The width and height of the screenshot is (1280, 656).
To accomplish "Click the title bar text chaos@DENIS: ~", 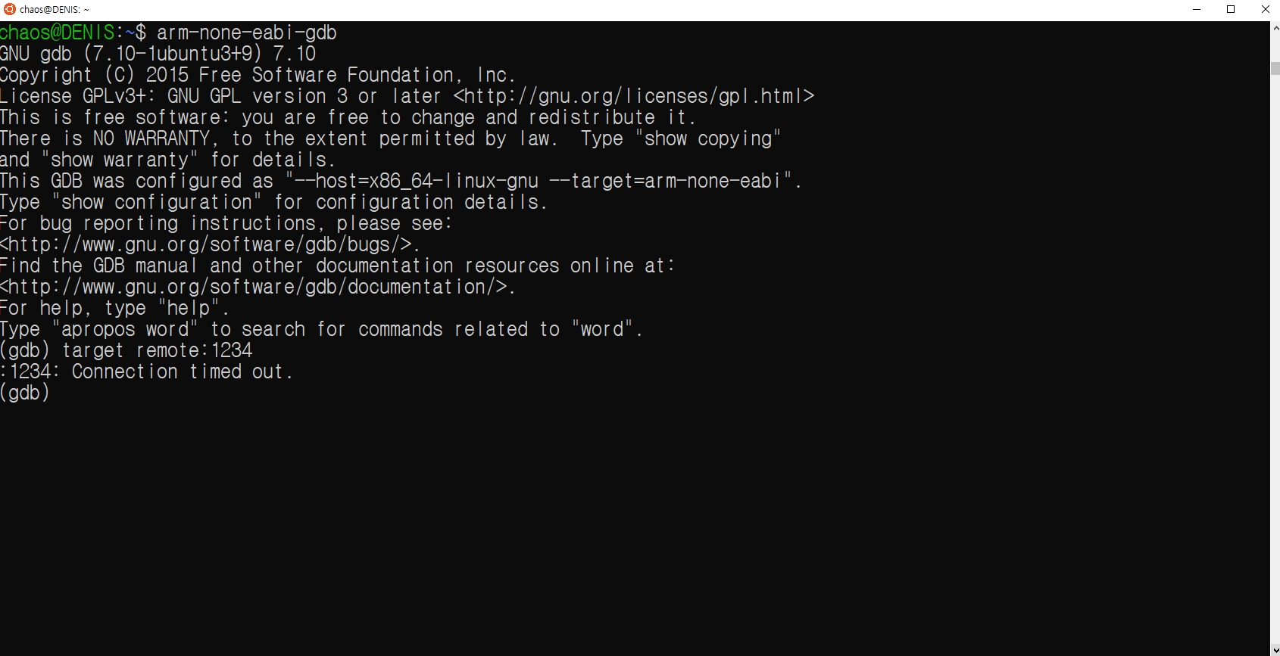I will (x=55, y=10).
